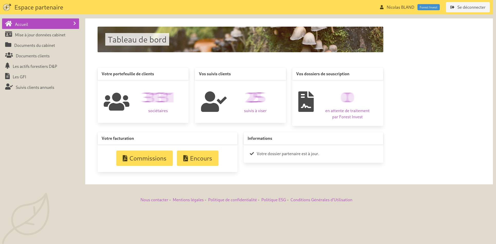Follow the sociétaires link
496x244 pixels.
158,111
